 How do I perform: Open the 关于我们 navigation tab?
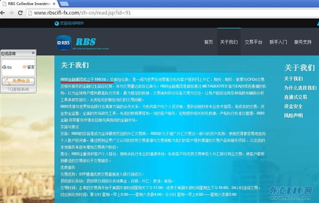click(x=229, y=42)
